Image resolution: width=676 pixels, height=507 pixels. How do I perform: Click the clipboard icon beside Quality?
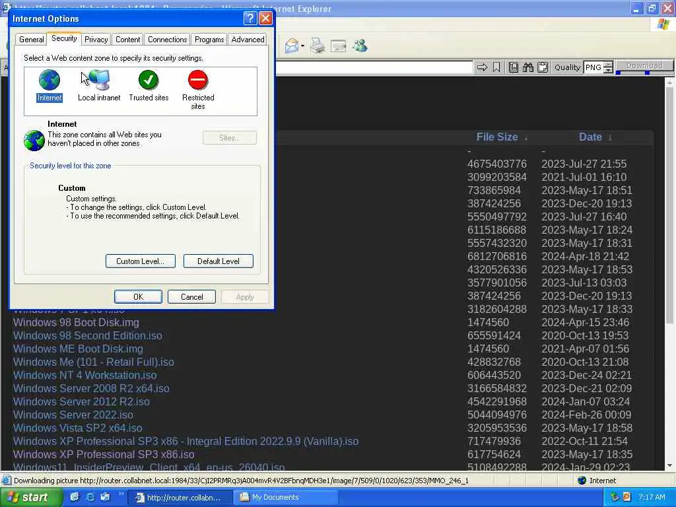pyautogui.click(x=543, y=67)
